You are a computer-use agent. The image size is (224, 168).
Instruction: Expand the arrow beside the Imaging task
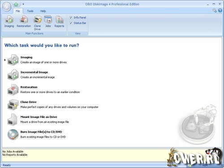point(5,60)
